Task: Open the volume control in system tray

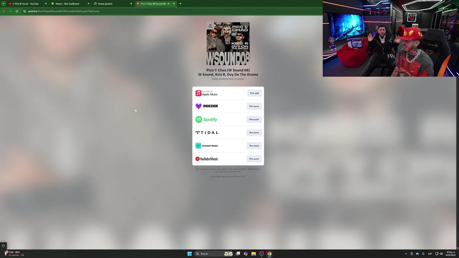Action: coord(441,254)
